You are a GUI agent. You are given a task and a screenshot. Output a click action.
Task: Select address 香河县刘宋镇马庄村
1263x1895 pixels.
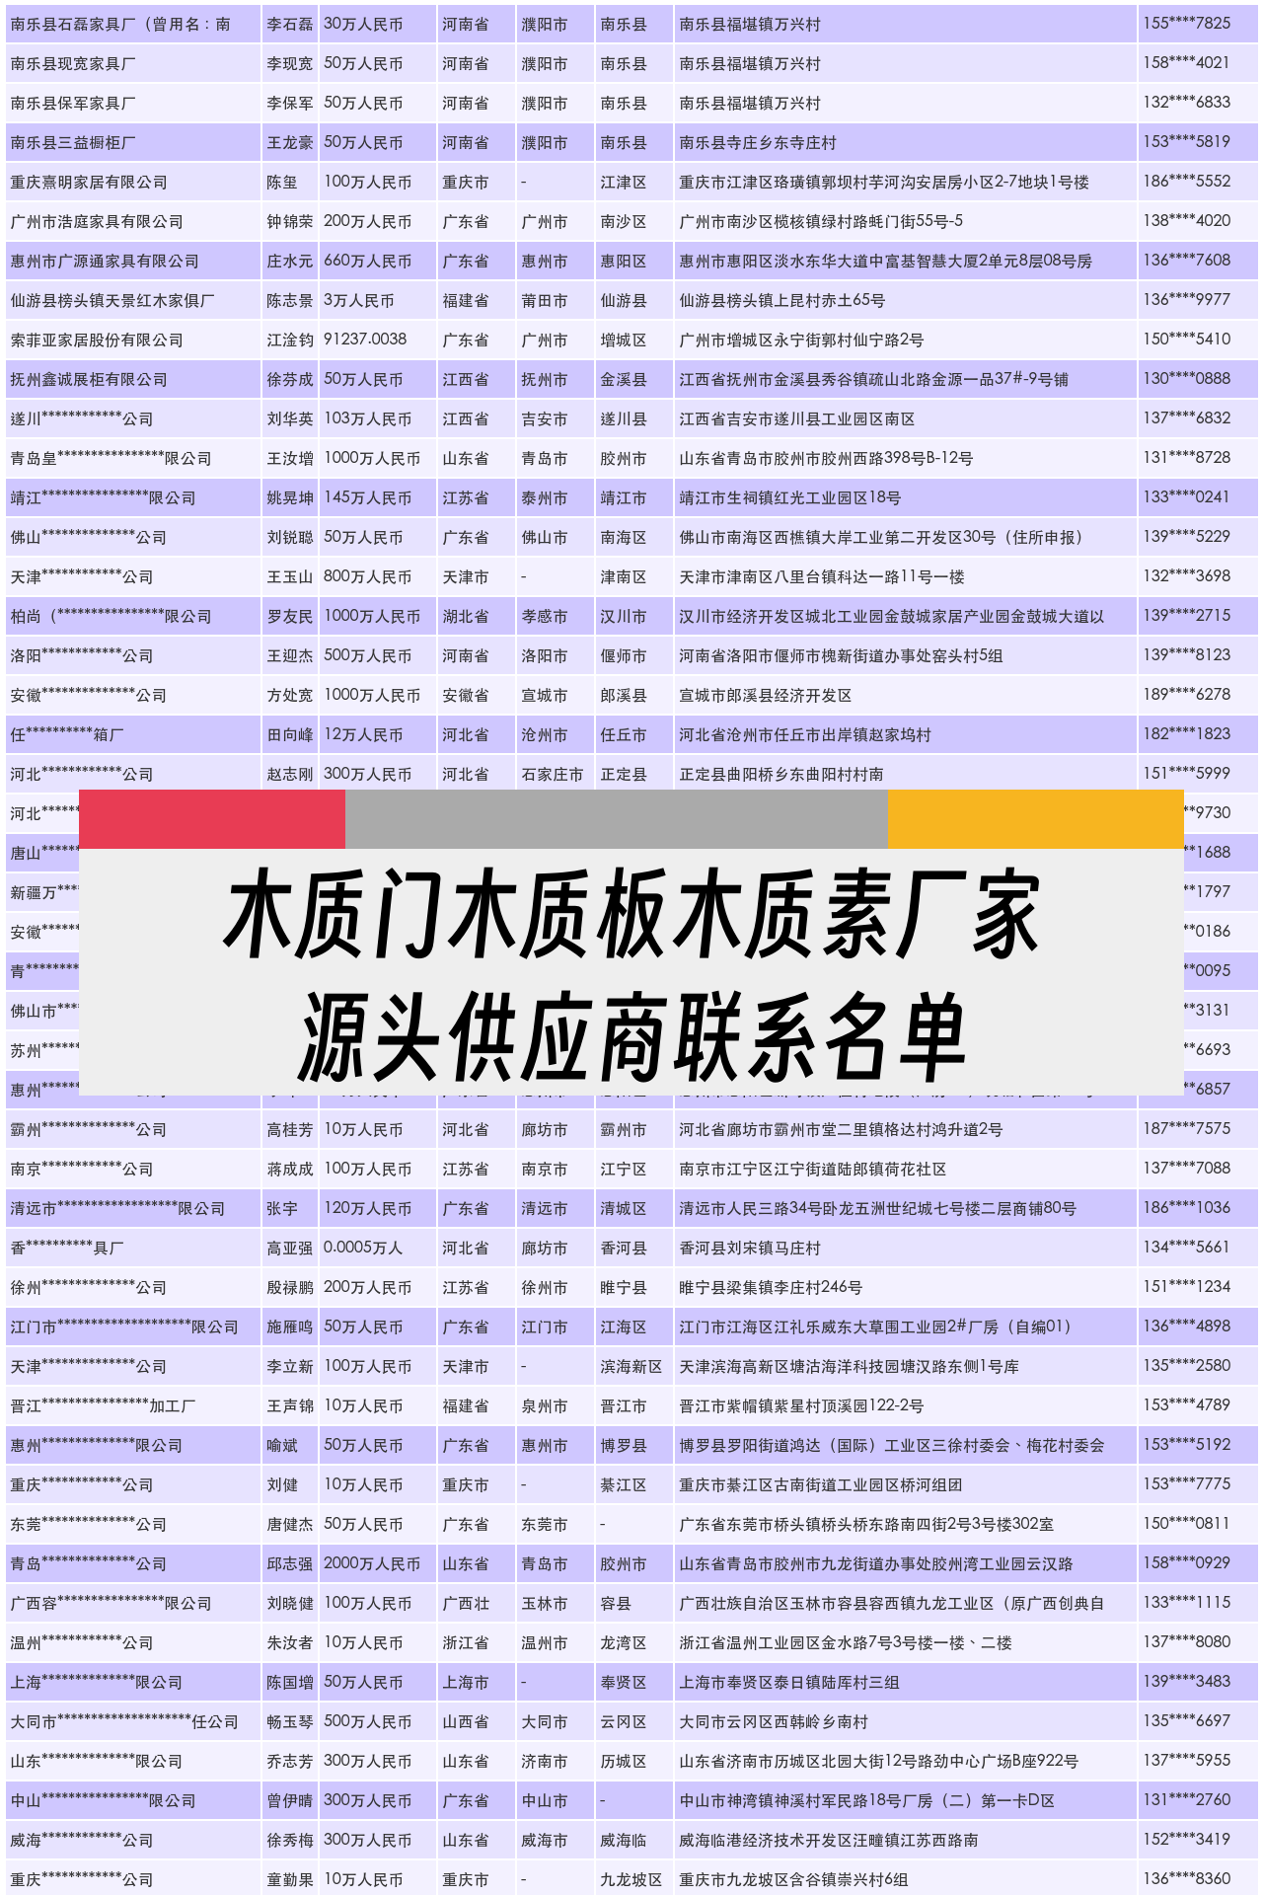click(x=750, y=1248)
